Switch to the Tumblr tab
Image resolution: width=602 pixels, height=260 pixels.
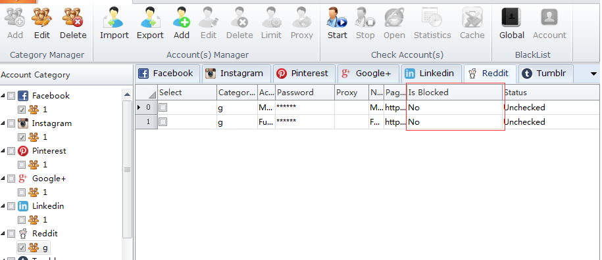coord(545,74)
